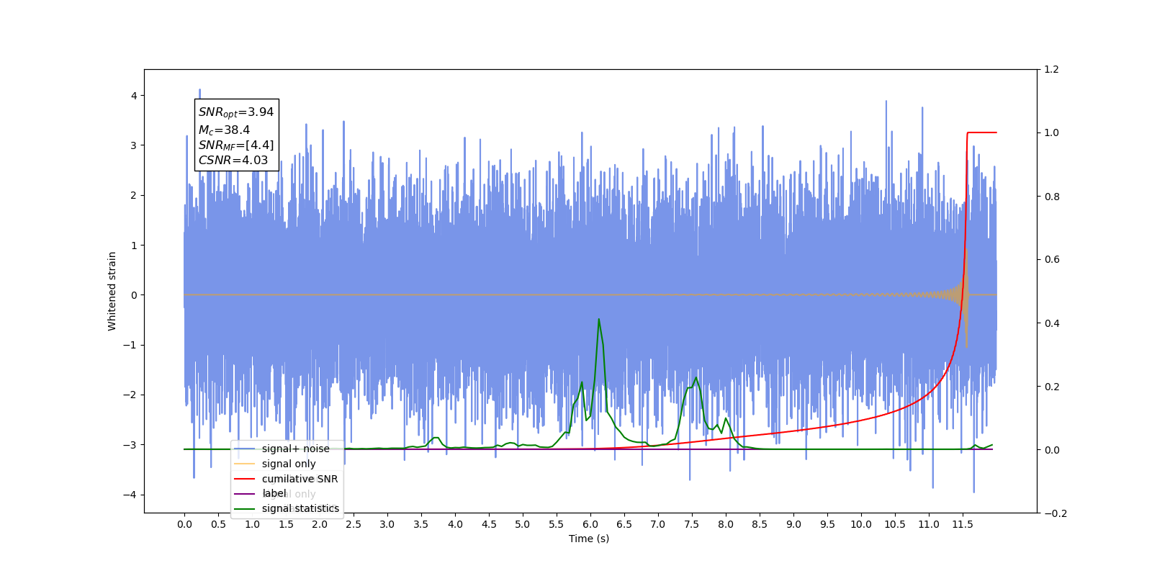Click the tallest green signal statistics peak
The width and height of the screenshot is (1152, 576).
(x=598, y=320)
